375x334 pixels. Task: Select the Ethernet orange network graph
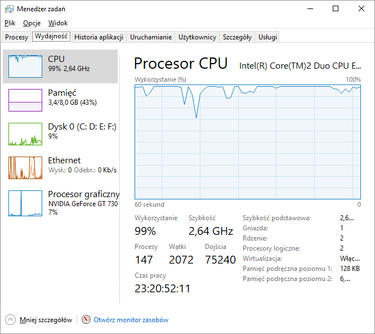click(25, 168)
